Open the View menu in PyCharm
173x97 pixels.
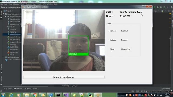(10, 4)
